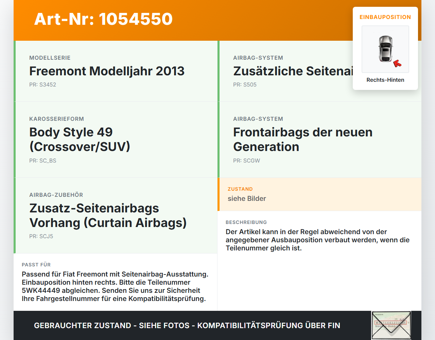Select the Art-Nr: 1054550 heading
Screen dimensions: 435x340
point(103,19)
